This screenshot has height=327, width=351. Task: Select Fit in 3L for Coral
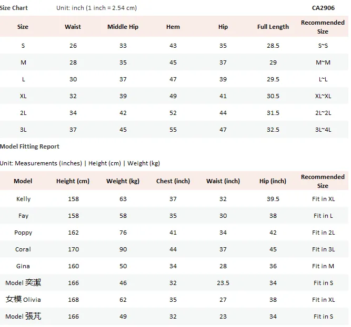(323, 249)
